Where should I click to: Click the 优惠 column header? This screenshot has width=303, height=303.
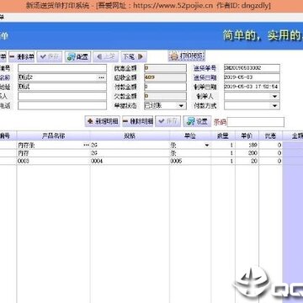click(270, 136)
